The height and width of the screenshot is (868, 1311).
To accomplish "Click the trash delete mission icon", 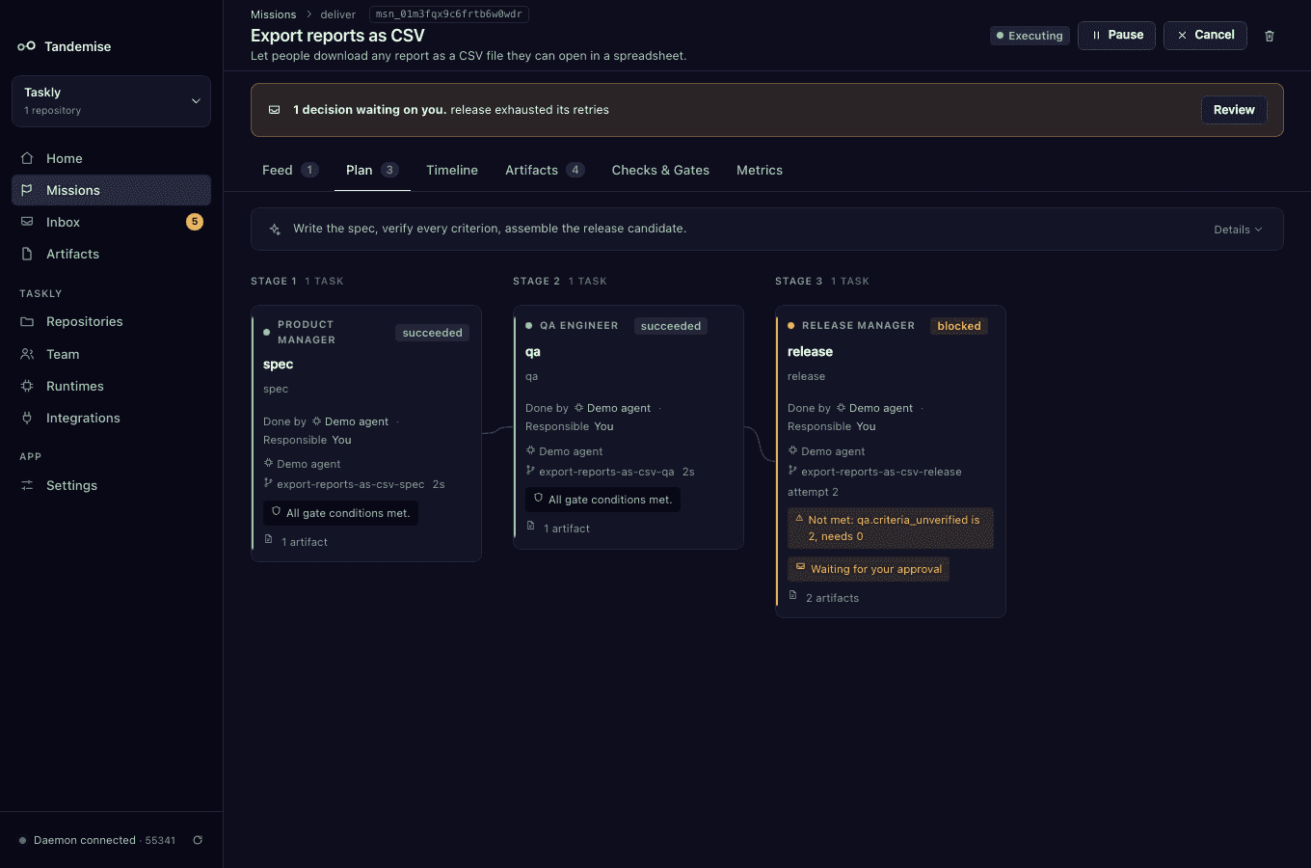I will (1270, 36).
